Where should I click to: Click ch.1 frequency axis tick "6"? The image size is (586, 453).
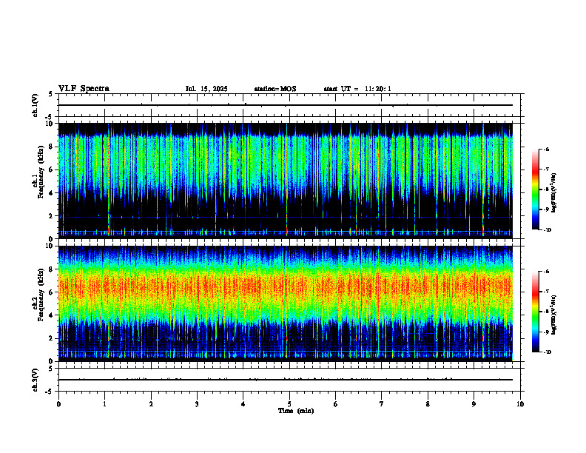[51, 170]
